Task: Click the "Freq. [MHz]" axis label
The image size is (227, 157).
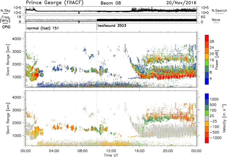Action: 5,19
